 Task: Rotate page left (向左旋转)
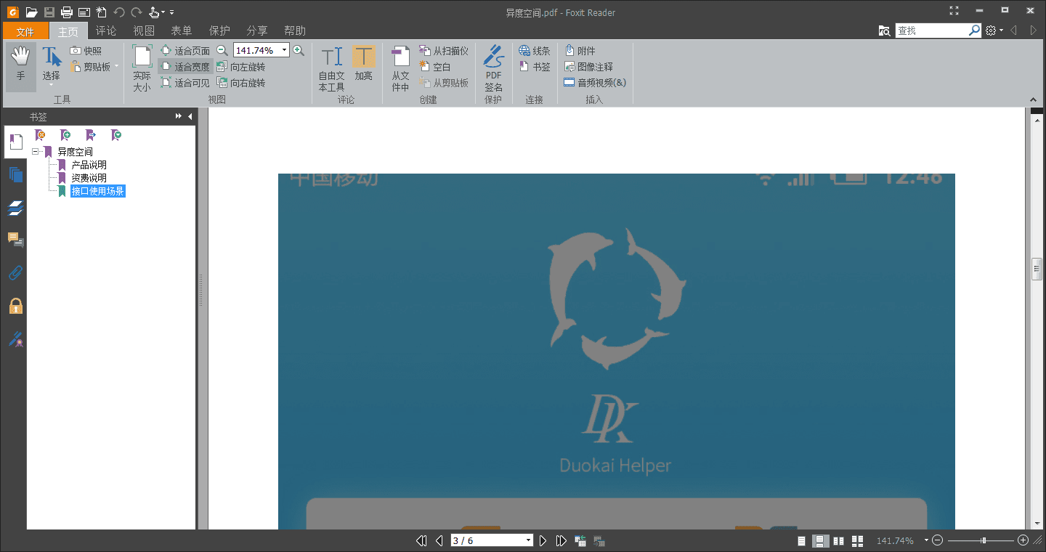pyautogui.click(x=241, y=67)
